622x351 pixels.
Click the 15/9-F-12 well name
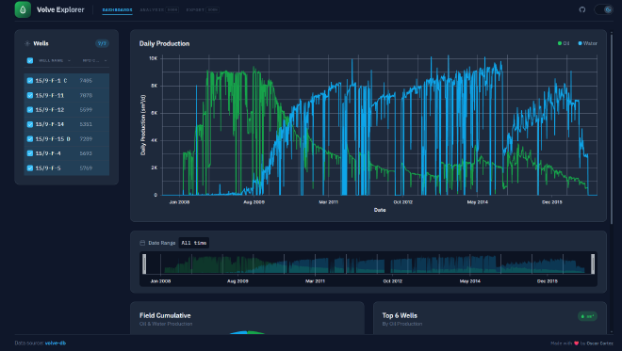click(50, 110)
